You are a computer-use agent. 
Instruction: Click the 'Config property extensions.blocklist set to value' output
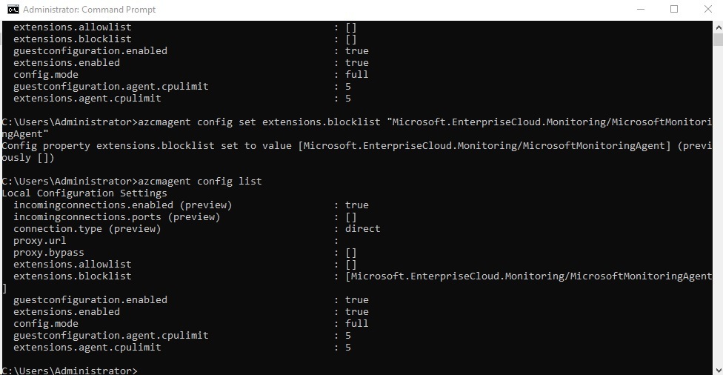[149, 146]
